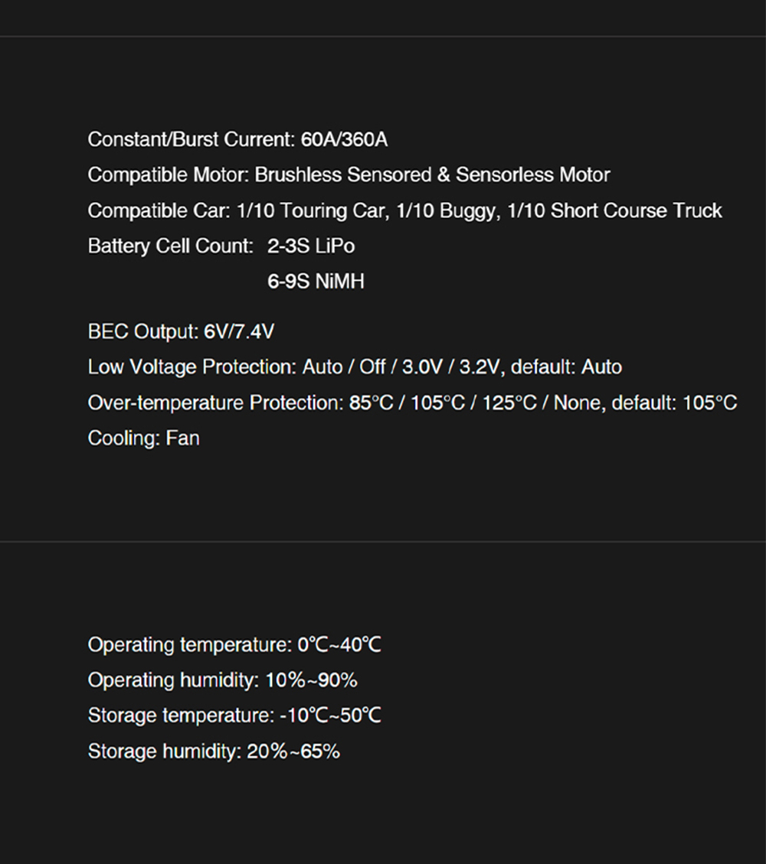
Task: Click the 2-3S LiPo value
Action: [x=311, y=246]
